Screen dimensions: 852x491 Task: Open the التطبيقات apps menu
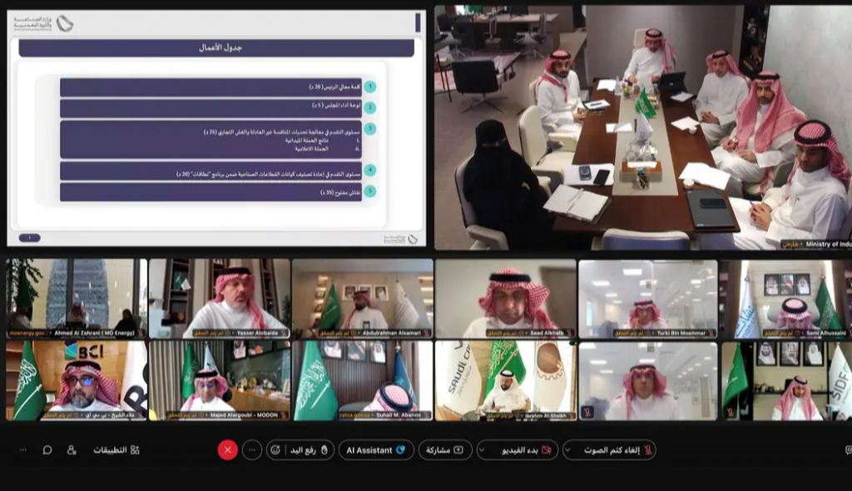coord(116,450)
